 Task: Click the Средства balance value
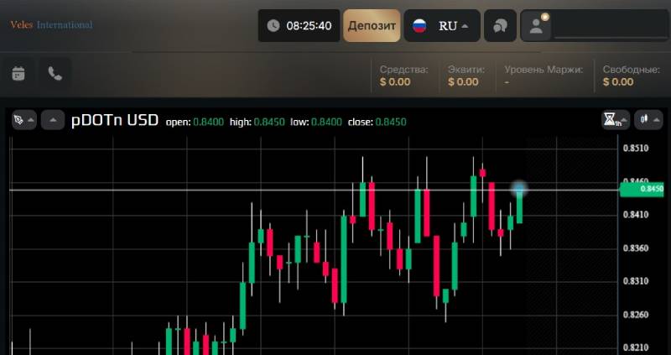point(395,81)
